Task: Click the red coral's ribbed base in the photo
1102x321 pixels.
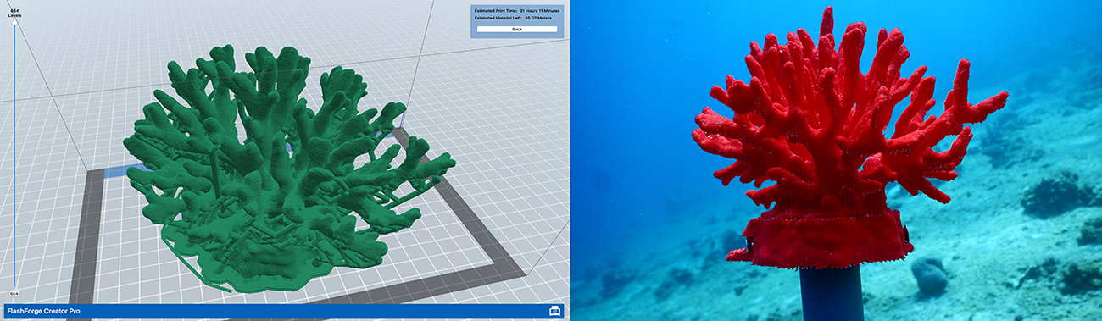Action: (x=822, y=237)
